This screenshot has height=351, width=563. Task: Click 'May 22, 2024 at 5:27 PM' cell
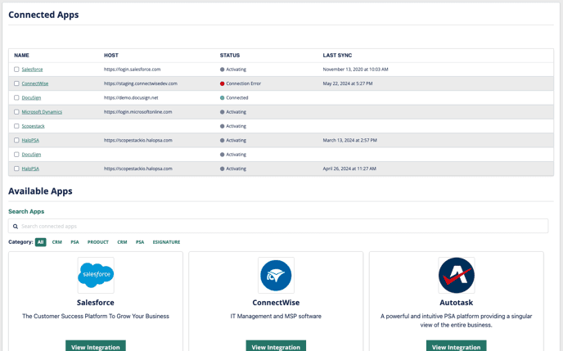(x=348, y=83)
